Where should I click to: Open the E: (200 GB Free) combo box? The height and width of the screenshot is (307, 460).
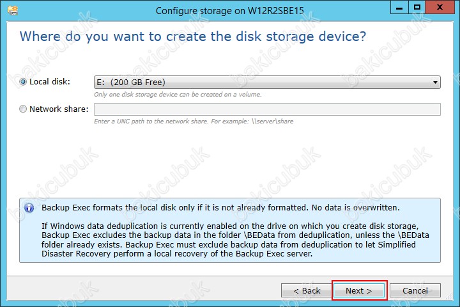[267, 83]
